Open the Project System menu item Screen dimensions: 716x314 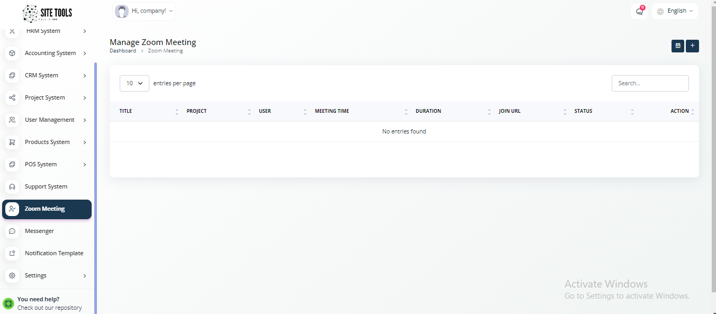pos(45,98)
